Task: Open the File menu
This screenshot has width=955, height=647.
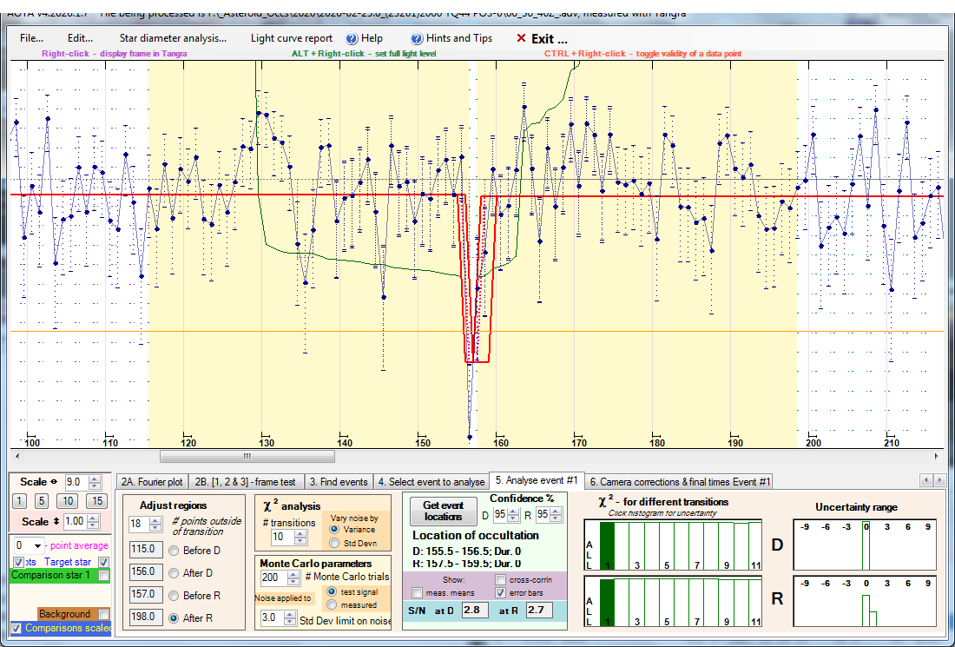Action: pos(31,39)
